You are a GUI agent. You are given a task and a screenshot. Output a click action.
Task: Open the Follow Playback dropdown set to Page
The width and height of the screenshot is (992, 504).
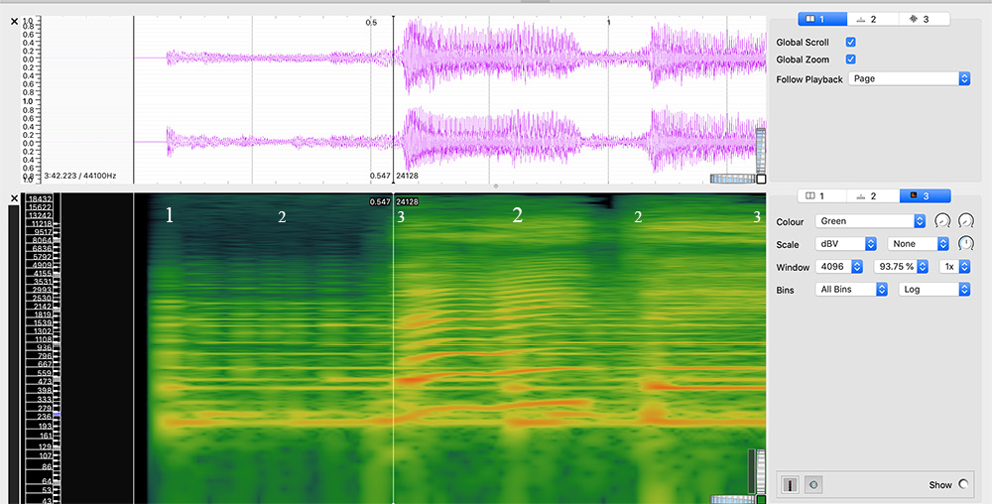pos(909,78)
